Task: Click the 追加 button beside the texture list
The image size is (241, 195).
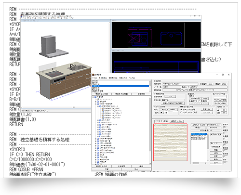Action: point(216,153)
